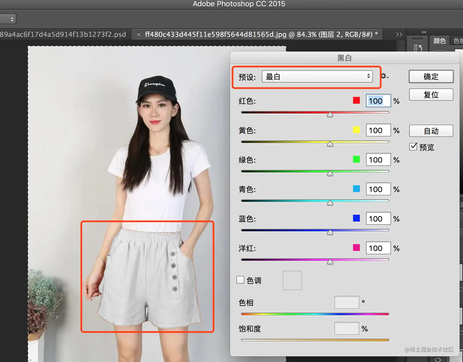Open the History panel icon
Image resolution: width=463 pixels, height=362 pixels.
pyautogui.click(x=418, y=47)
